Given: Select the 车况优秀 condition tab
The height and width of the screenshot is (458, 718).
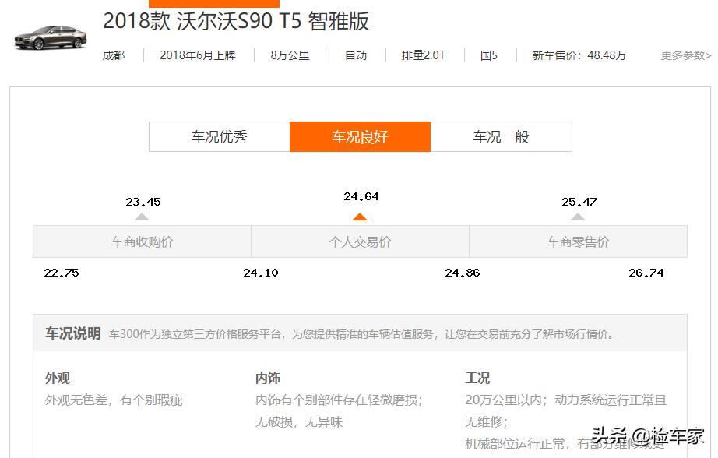Looking at the screenshot, I should [x=220, y=136].
